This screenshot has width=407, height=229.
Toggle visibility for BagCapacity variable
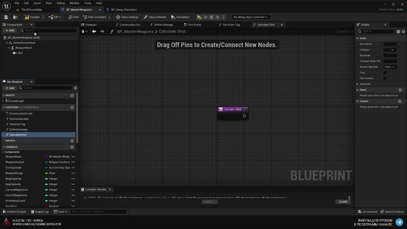(73, 184)
